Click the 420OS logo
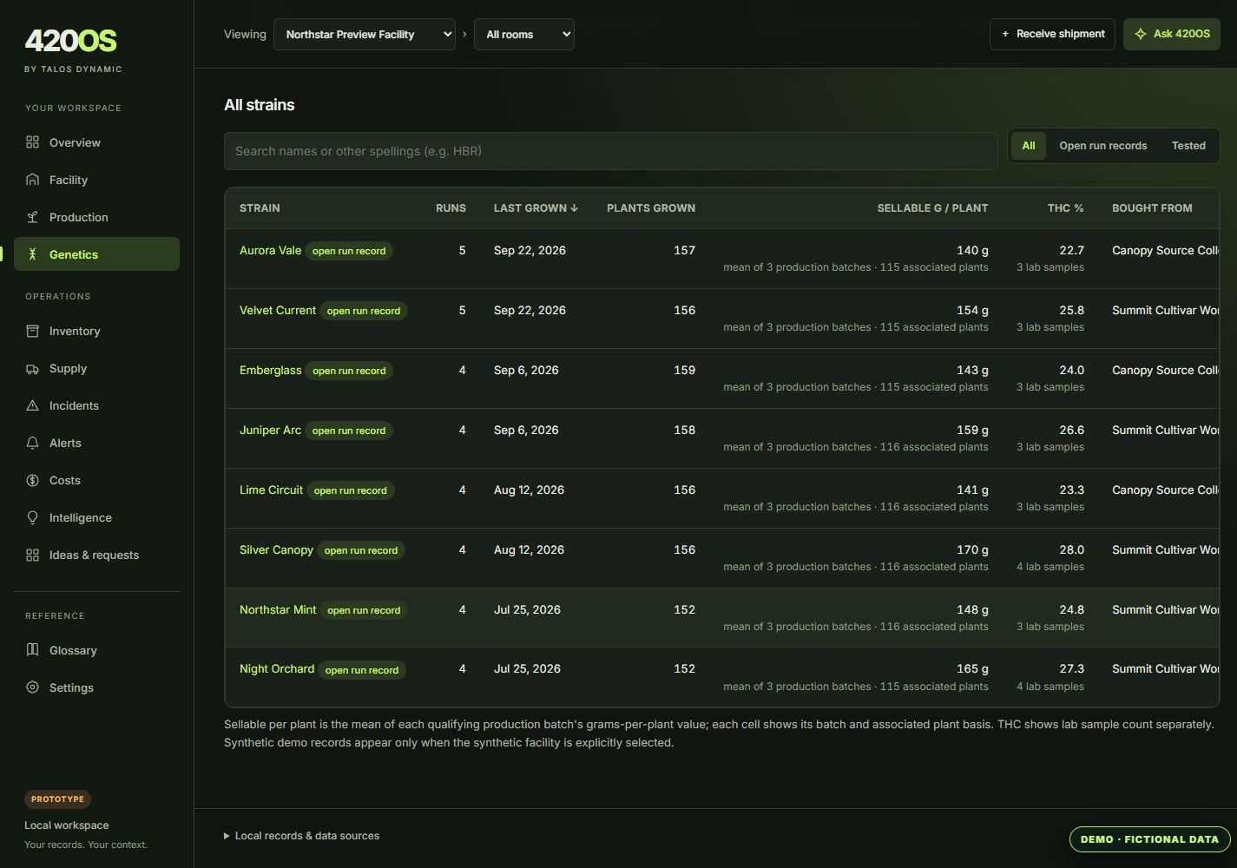1237x868 pixels. (x=70, y=41)
